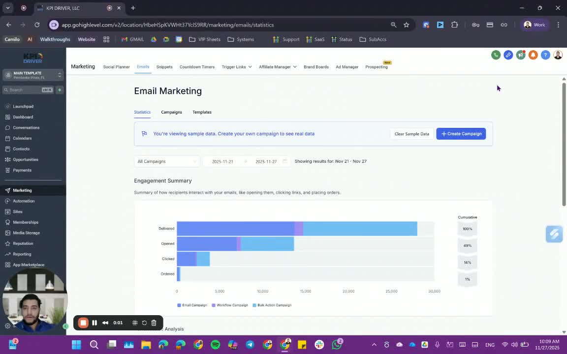Pause the screen recording
The image size is (567, 354).
coord(94,323)
